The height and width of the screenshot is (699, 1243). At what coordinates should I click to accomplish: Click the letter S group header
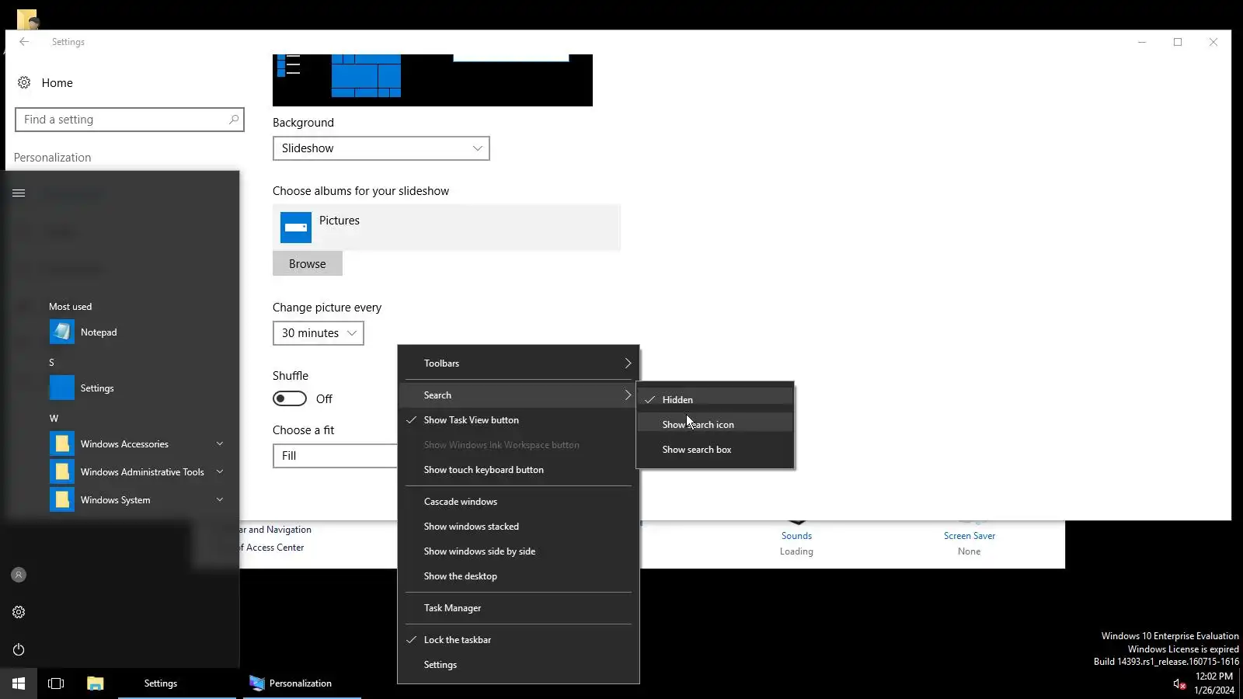pos(52,362)
